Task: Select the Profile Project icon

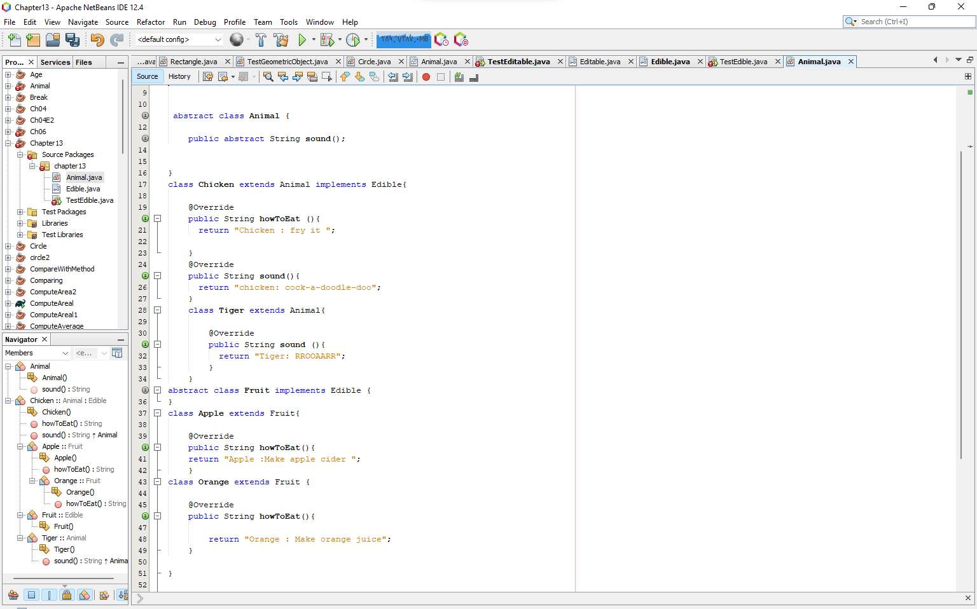Action: click(x=354, y=39)
